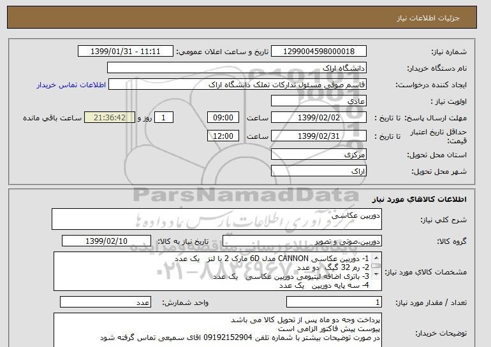Select the goods group field دوربین،صوتی و تصویر

point(302,241)
